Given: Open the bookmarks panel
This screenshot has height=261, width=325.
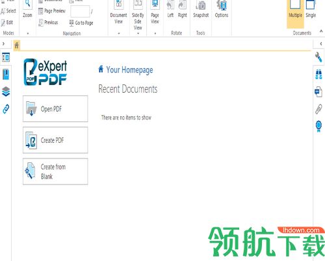Looking at the screenshot, I should pyautogui.click(x=6, y=74).
